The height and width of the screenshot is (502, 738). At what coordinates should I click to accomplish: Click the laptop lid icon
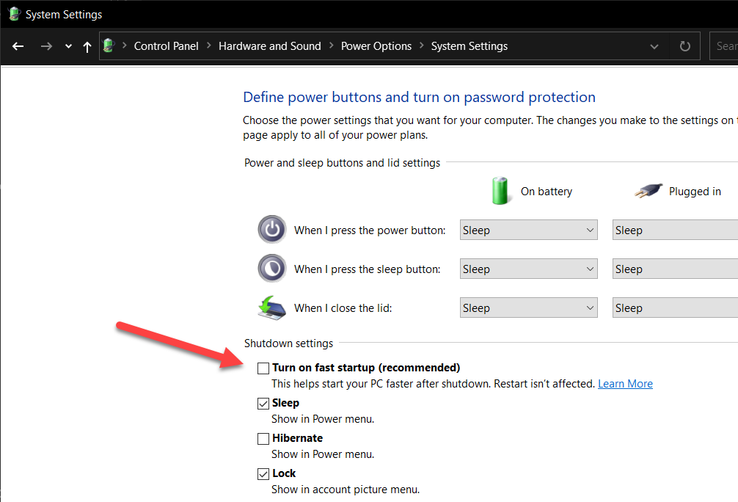(x=271, y=308)
